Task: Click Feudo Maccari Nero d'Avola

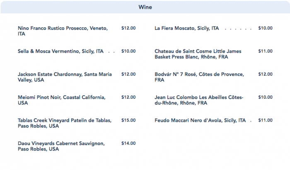Action: 200,120
